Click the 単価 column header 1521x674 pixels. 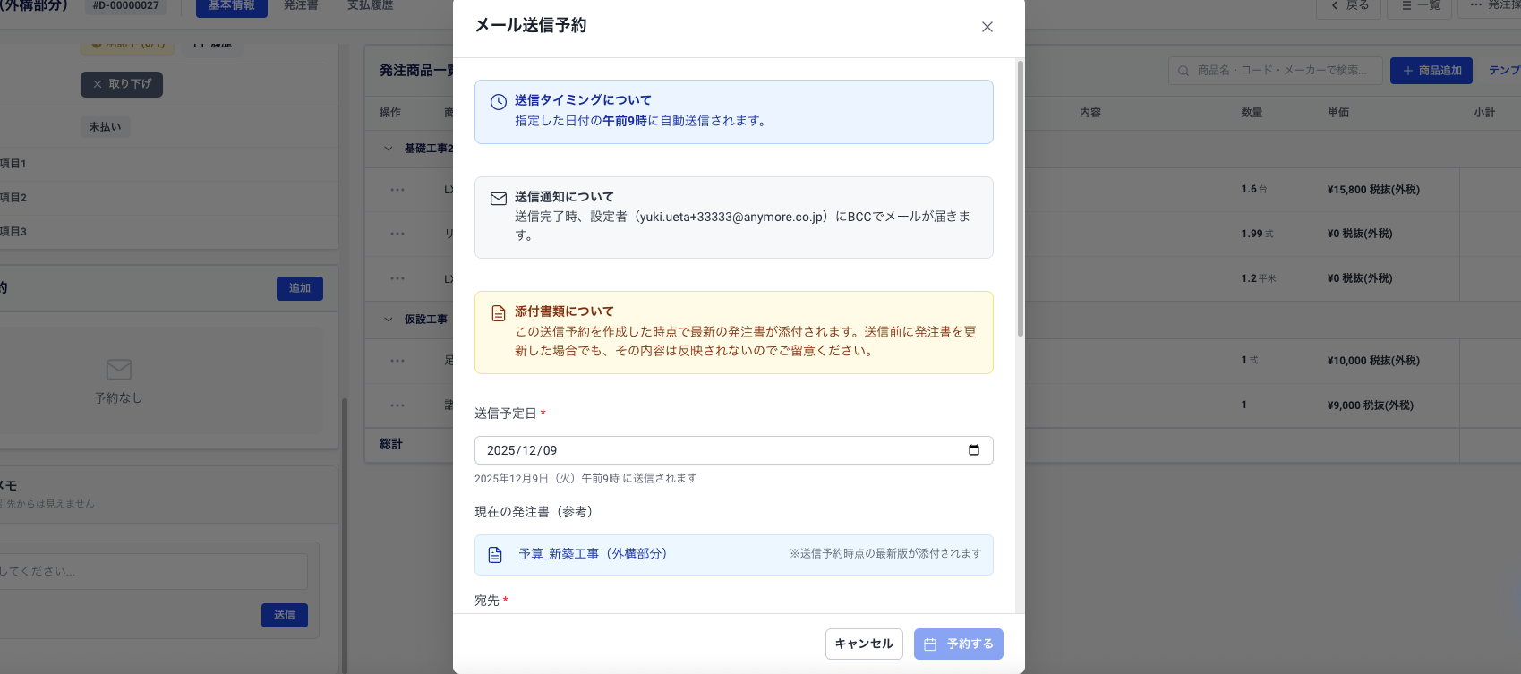(1338, 113)
